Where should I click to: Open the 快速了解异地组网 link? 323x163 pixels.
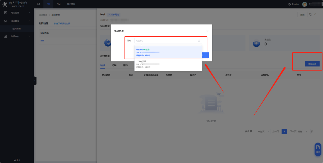(62, 23)
